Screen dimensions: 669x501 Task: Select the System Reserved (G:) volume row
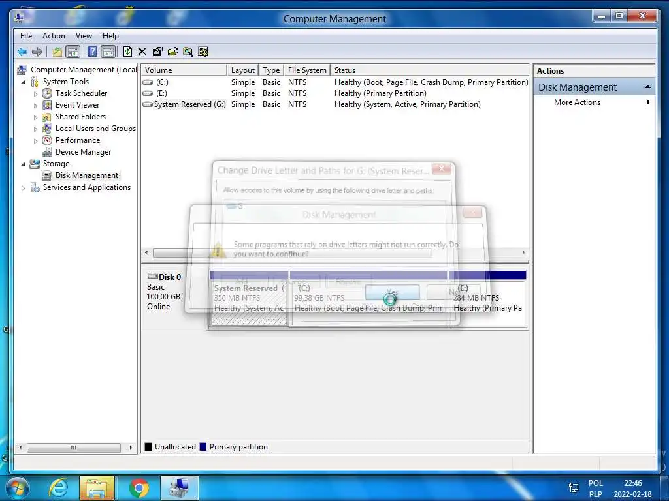335,104
